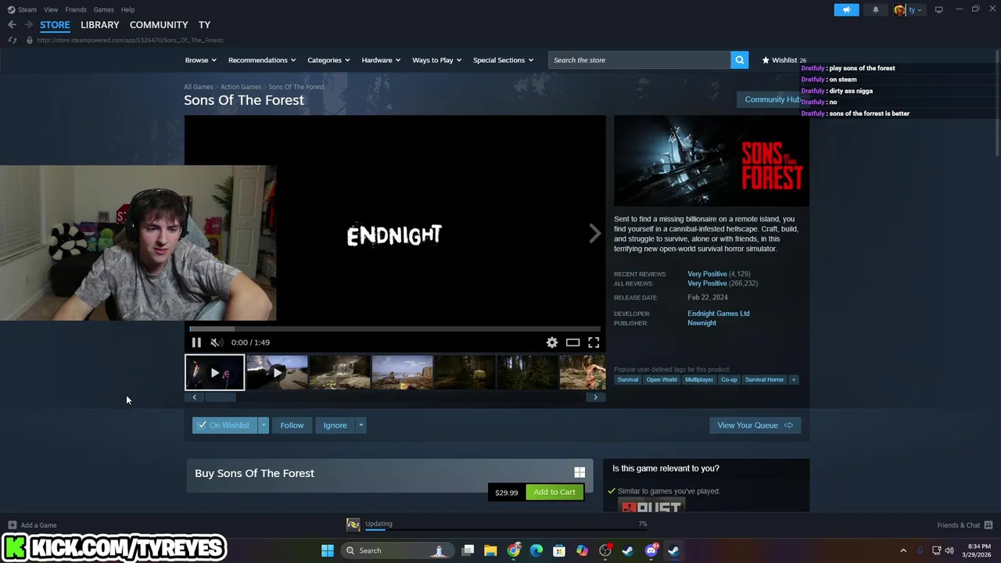Follow Sons Of The Forest
Screen dimensions: 1001x563
point(292,425)
